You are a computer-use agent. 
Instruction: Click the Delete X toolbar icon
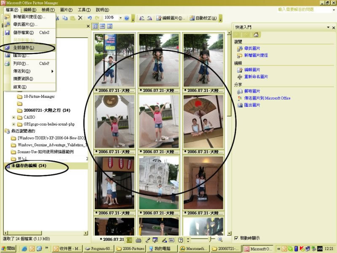80,18
